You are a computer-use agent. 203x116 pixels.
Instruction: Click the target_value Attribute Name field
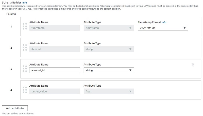pos(55,91)
